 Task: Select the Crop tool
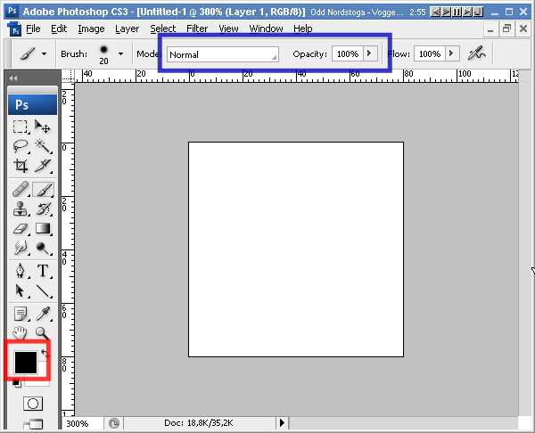(x=21, y=166)
